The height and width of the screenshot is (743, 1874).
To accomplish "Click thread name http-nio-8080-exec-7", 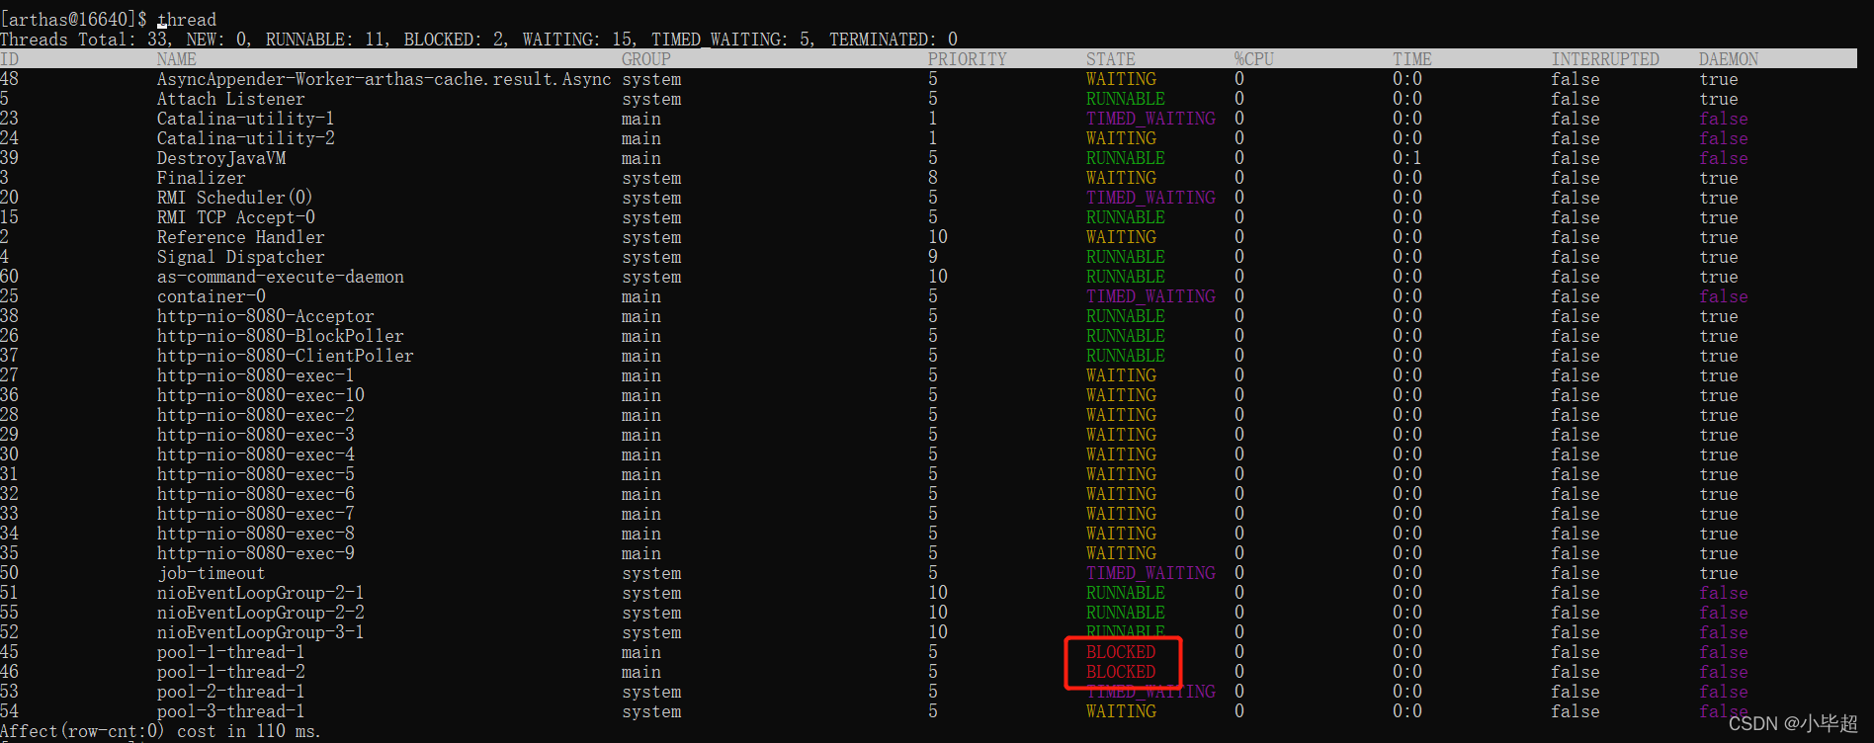I will tap(256, 514).
